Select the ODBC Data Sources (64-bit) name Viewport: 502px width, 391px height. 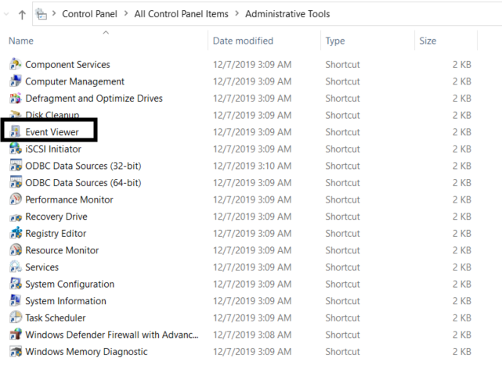[x=83, y=183]
